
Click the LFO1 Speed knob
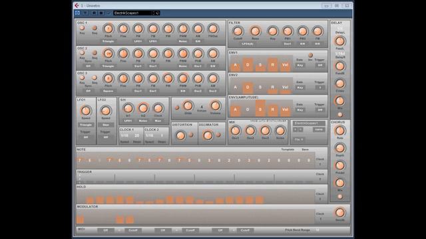[86, 111]
